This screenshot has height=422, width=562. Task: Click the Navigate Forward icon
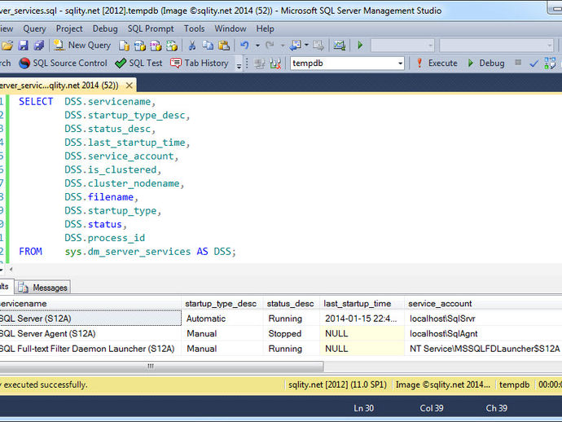[318, 45]
